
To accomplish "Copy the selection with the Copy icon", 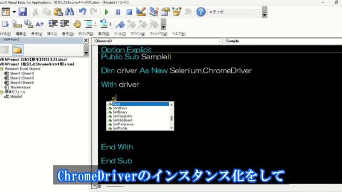I will pos(46,12).
